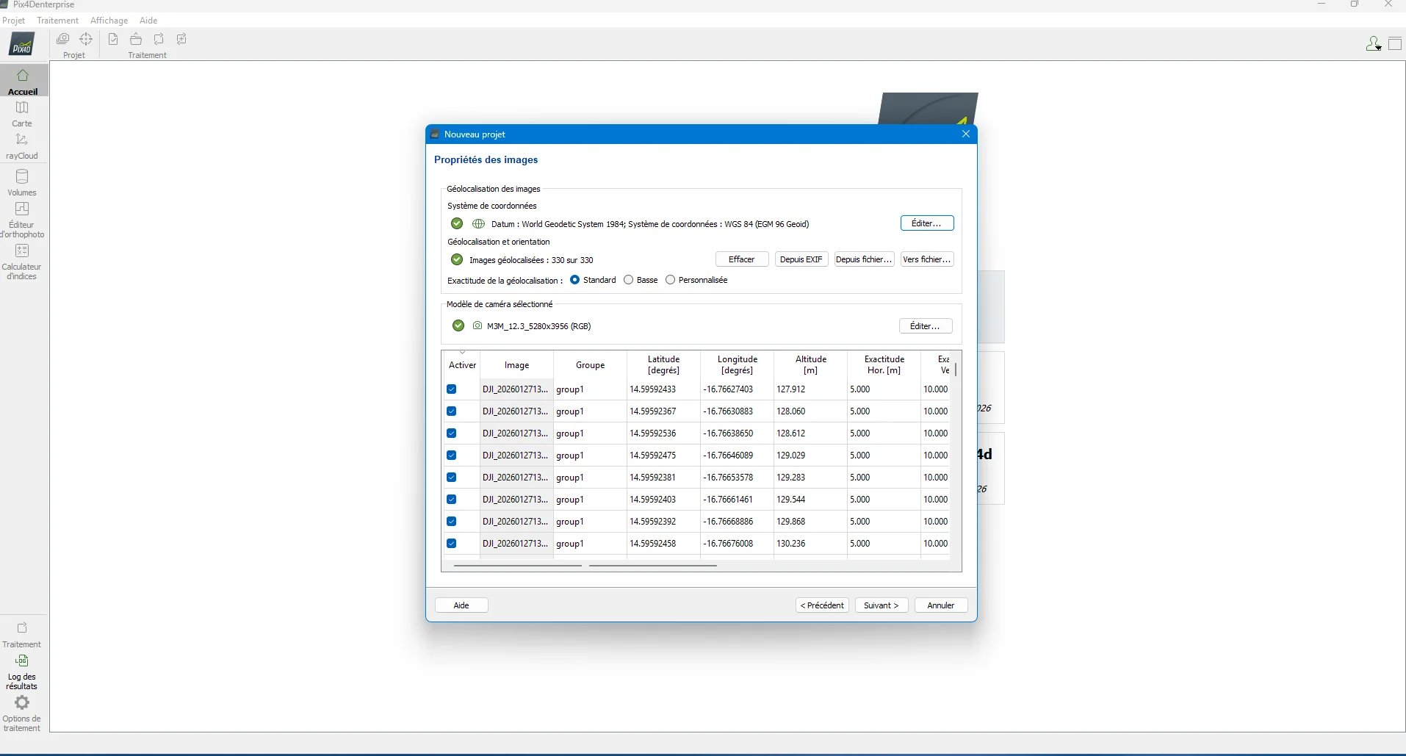Open Options de traitement
This screenshot has height=756, width=1406.
22,713
